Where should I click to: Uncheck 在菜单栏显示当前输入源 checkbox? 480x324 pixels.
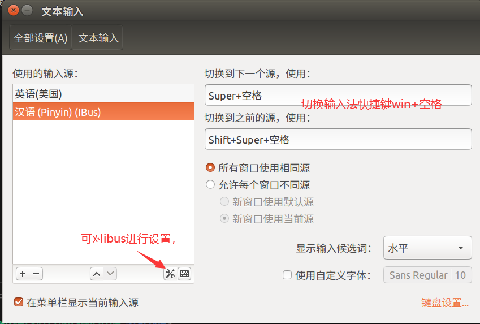click(19, 303)
